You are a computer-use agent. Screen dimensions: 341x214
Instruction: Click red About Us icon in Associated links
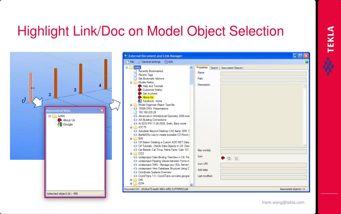point(60,120)
